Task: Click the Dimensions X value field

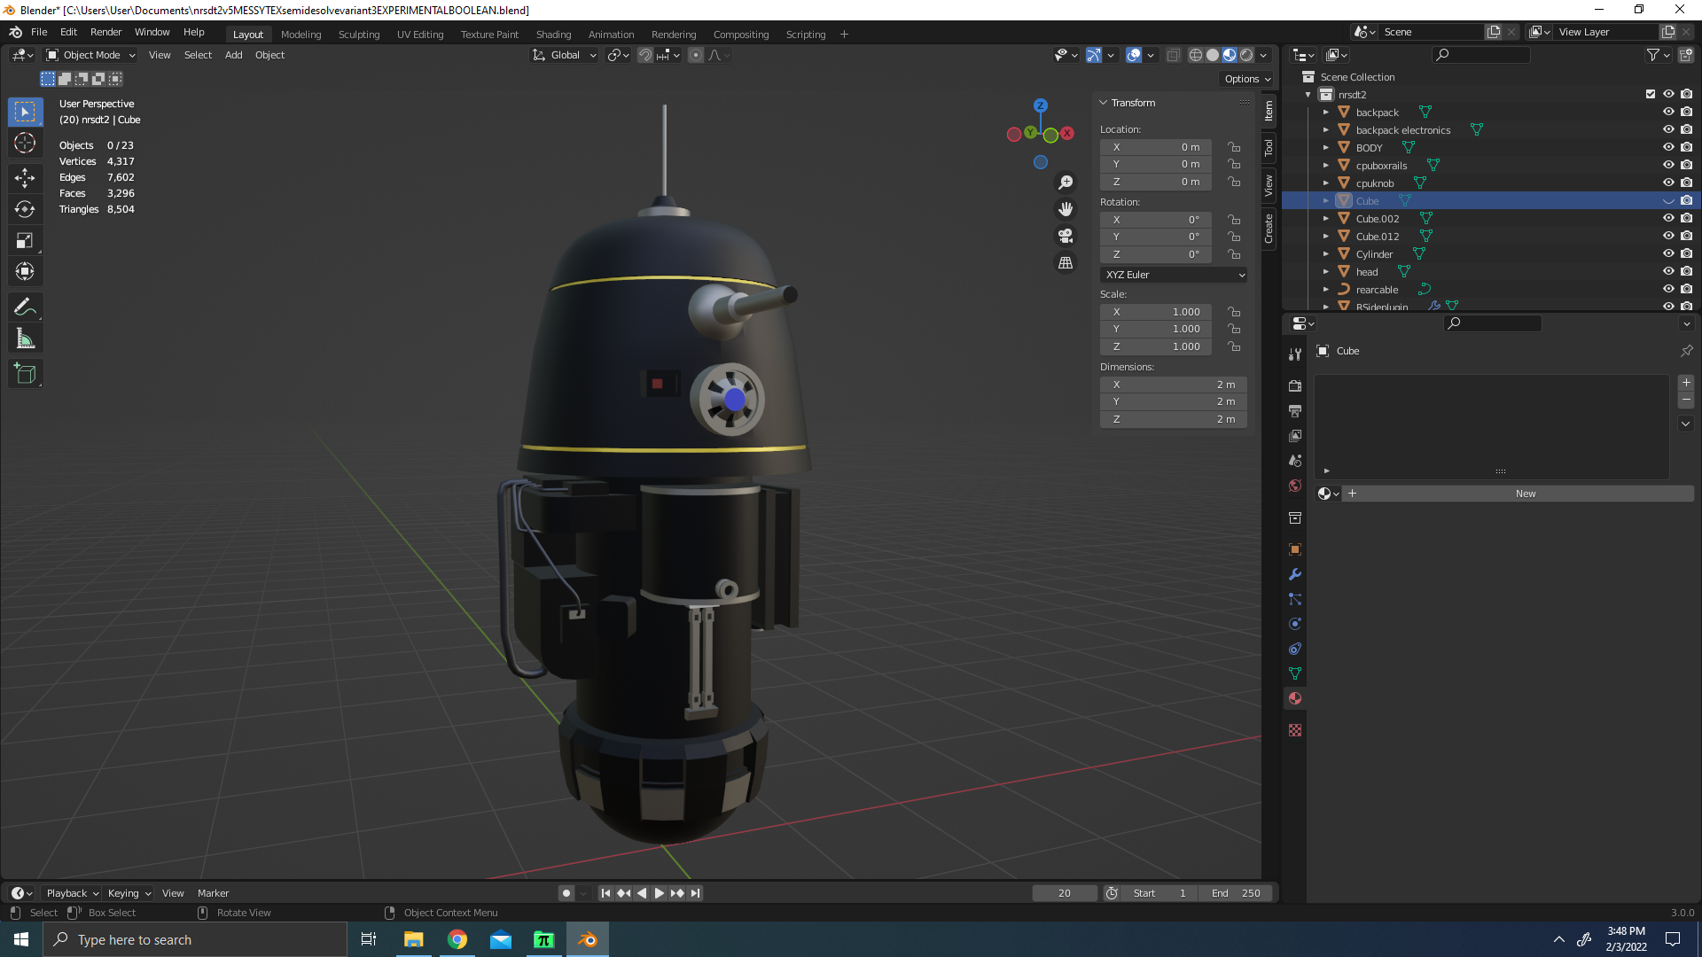Action: 1174,385
